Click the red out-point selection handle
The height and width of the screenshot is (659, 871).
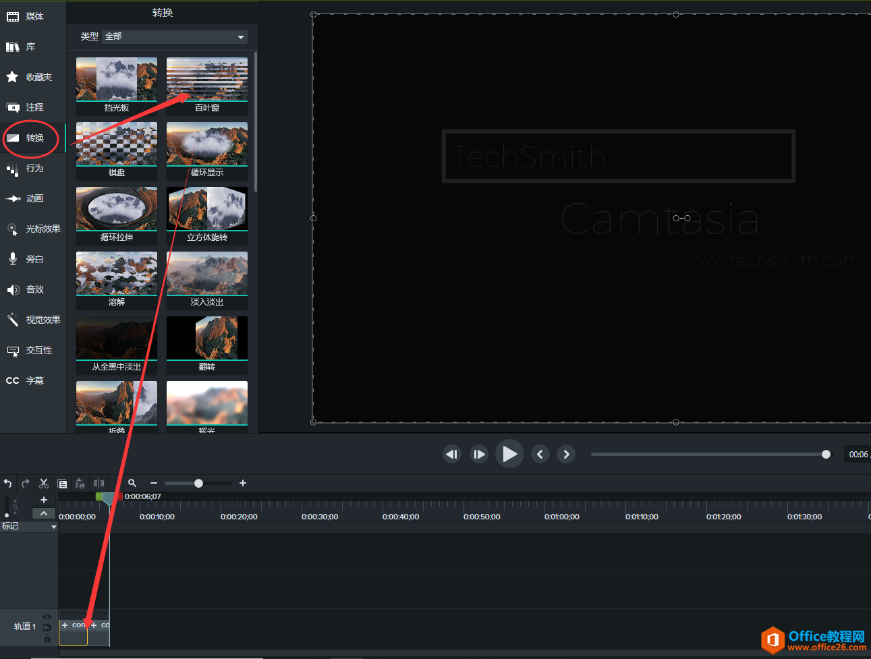point(119,497)
